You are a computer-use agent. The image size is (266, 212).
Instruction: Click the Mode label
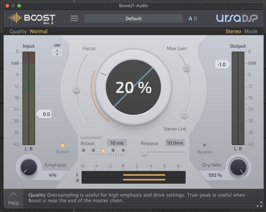pyautogui.click(x=251, y=31)
